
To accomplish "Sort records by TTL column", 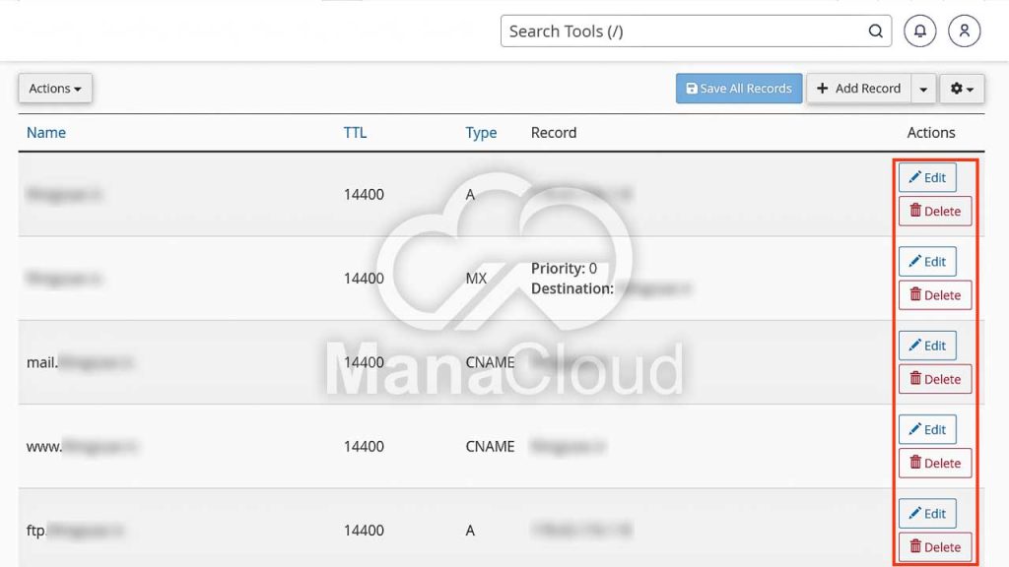I will 355,133.
